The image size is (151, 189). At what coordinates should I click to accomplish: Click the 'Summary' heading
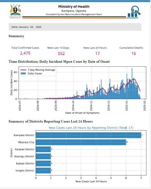click(16, 36)
